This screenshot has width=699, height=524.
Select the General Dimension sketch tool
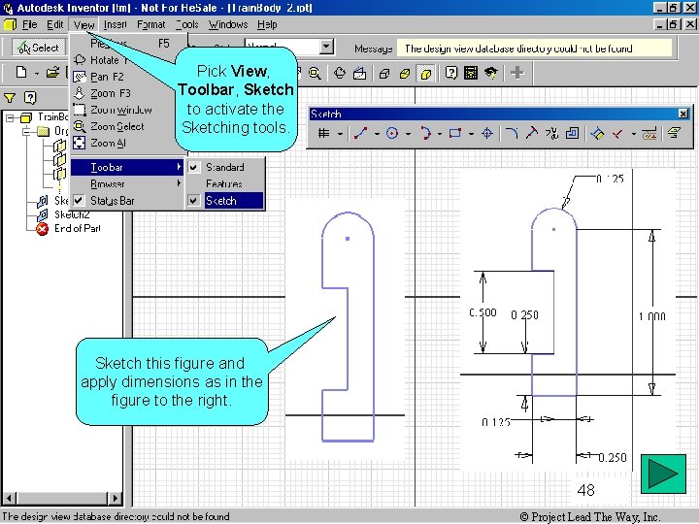(x=597, y=133)
